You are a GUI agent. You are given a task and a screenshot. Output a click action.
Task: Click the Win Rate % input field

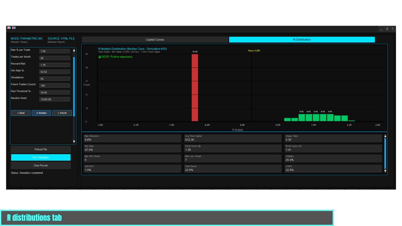tap(55, 72)
